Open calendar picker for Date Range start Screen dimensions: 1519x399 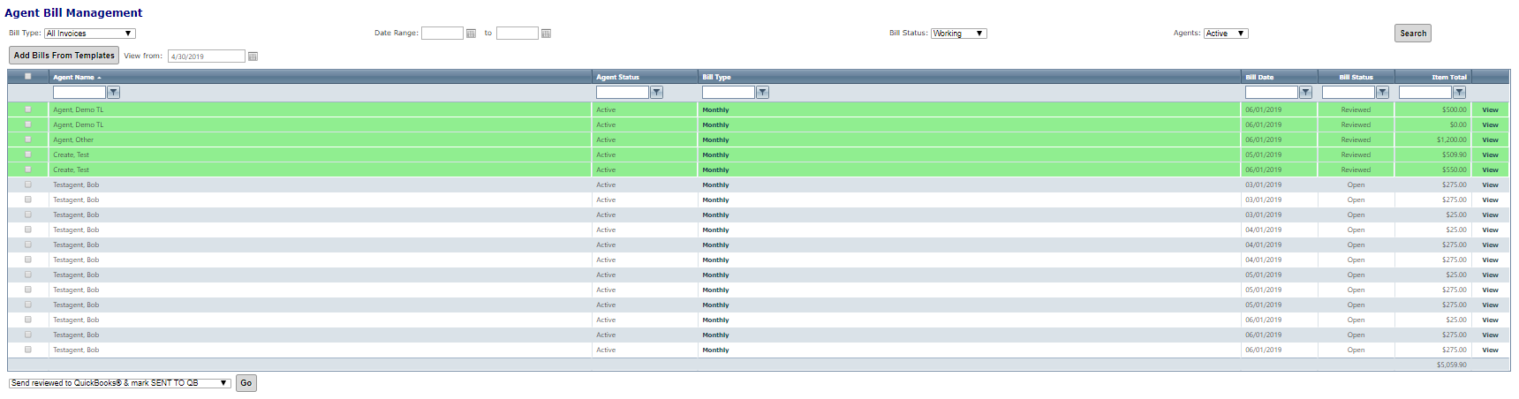(x=471, y=34)
